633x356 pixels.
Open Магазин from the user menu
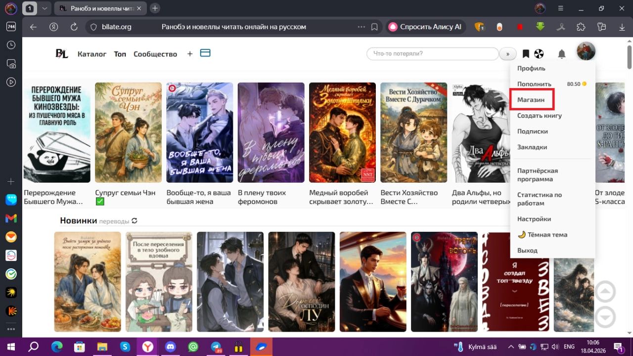pos(531,100)
